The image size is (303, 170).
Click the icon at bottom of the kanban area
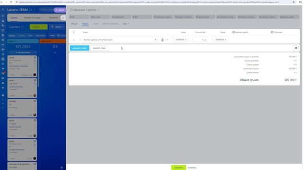62,168
